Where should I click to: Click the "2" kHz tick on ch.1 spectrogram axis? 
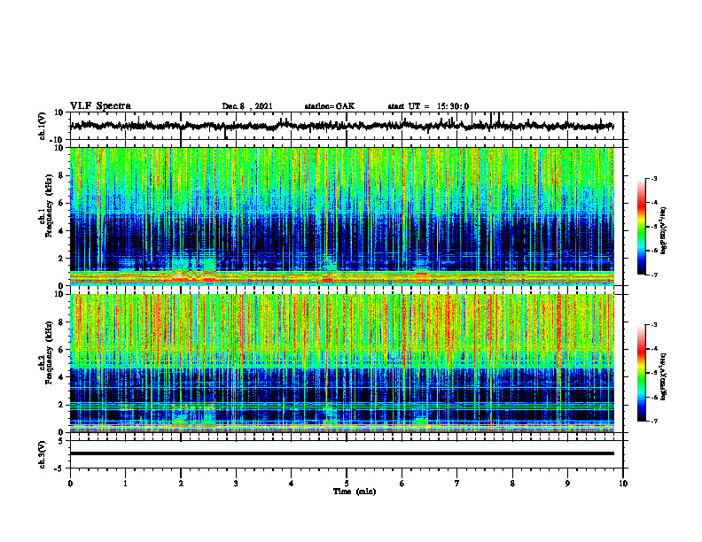62,259
